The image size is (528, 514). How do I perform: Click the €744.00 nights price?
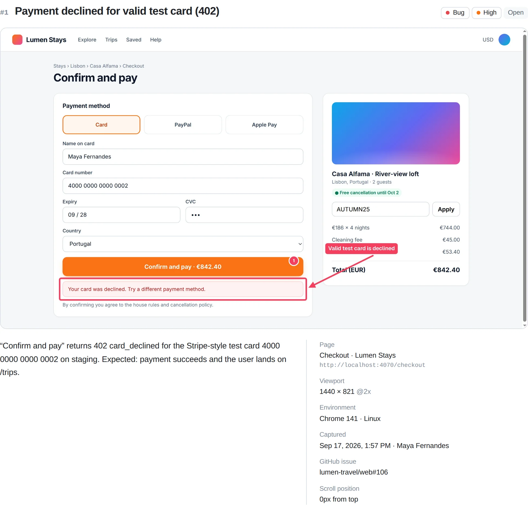click(450, 228)
